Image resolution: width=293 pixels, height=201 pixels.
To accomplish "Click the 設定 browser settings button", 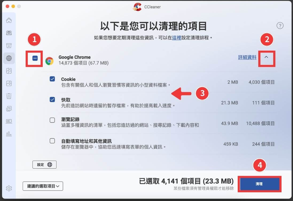I will coord(45,165).
